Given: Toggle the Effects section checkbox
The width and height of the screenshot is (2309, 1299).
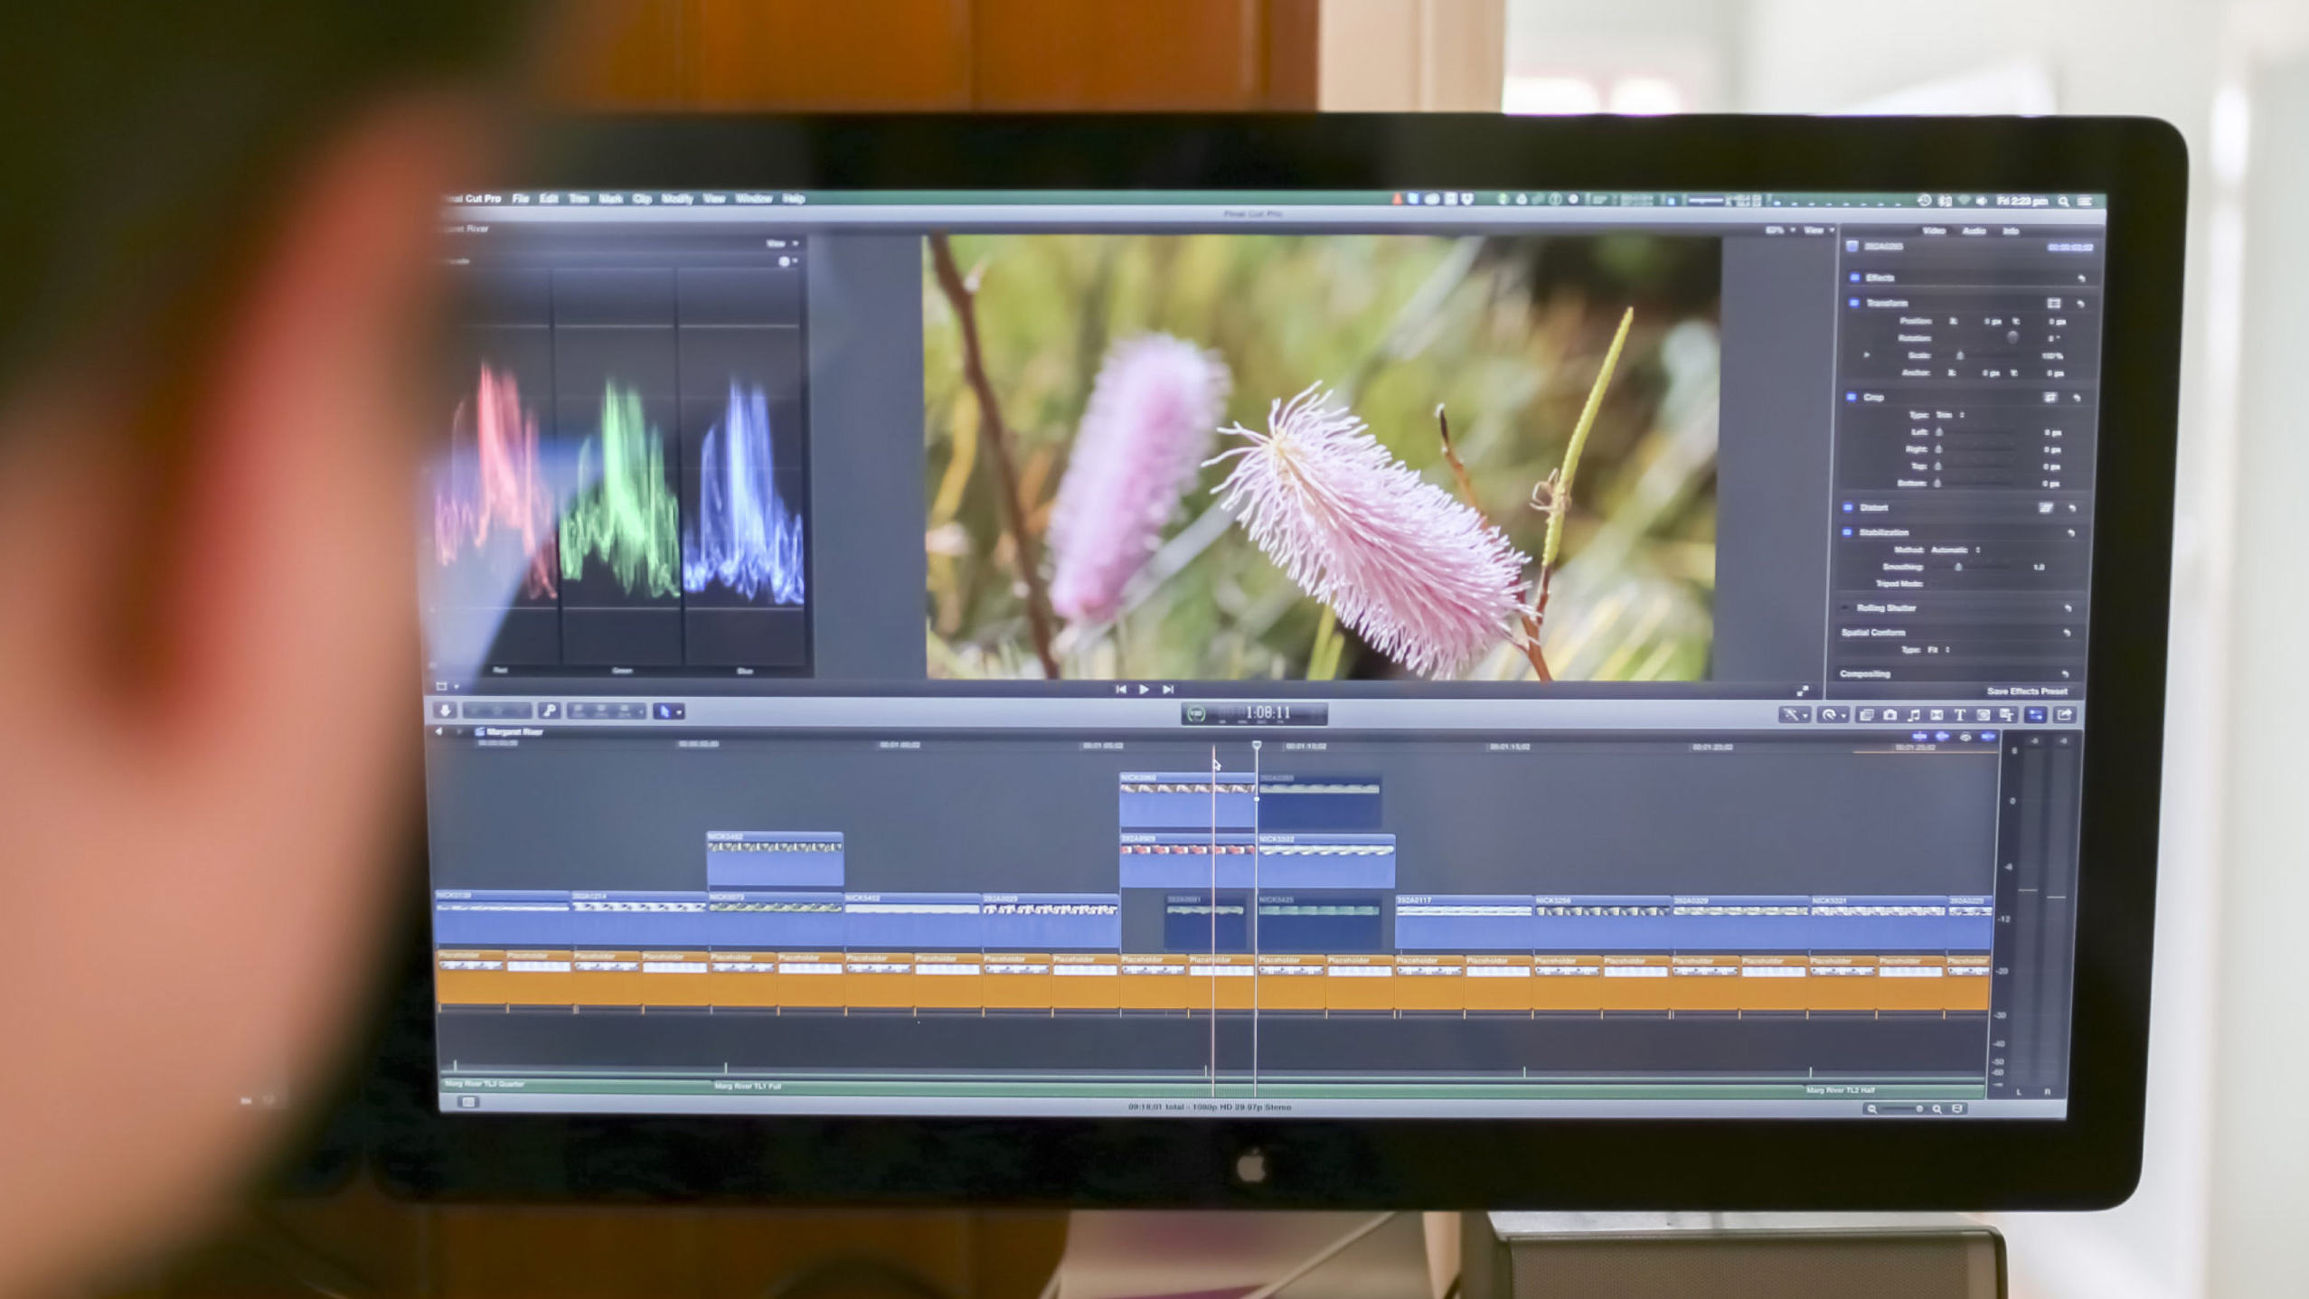Looking at the screenshot, I should point(1854,278).
